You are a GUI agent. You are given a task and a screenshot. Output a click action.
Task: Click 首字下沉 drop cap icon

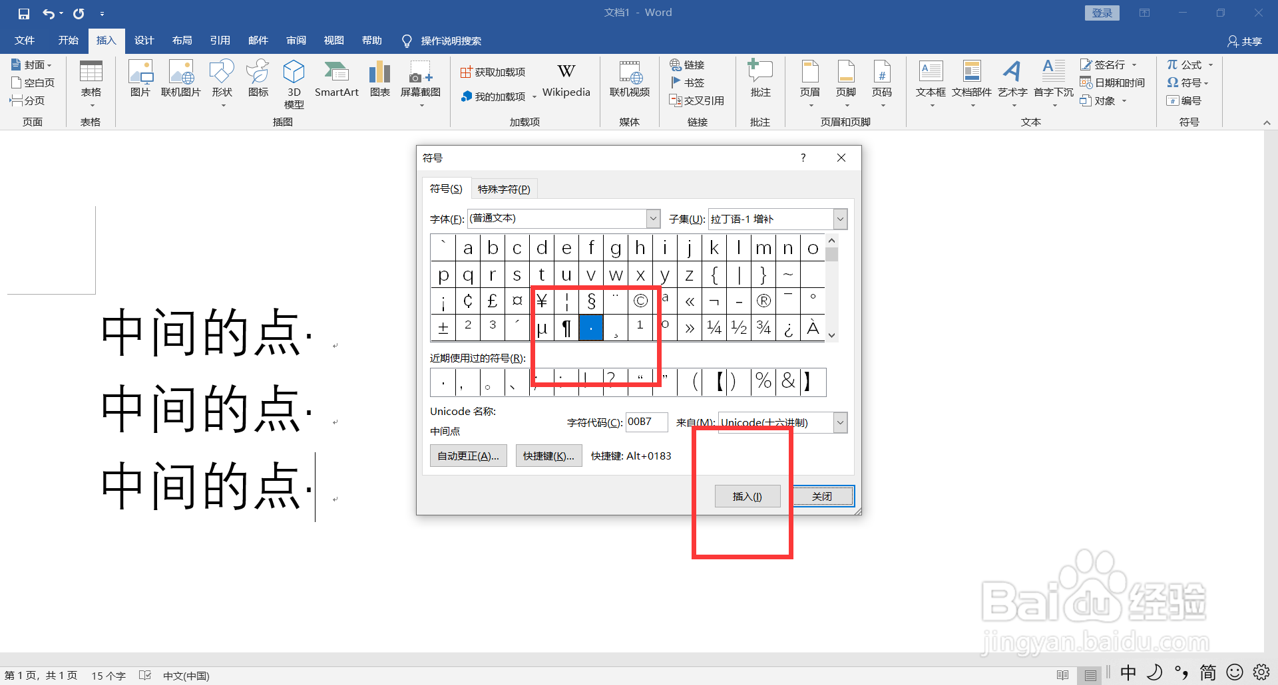(1054, 83)
